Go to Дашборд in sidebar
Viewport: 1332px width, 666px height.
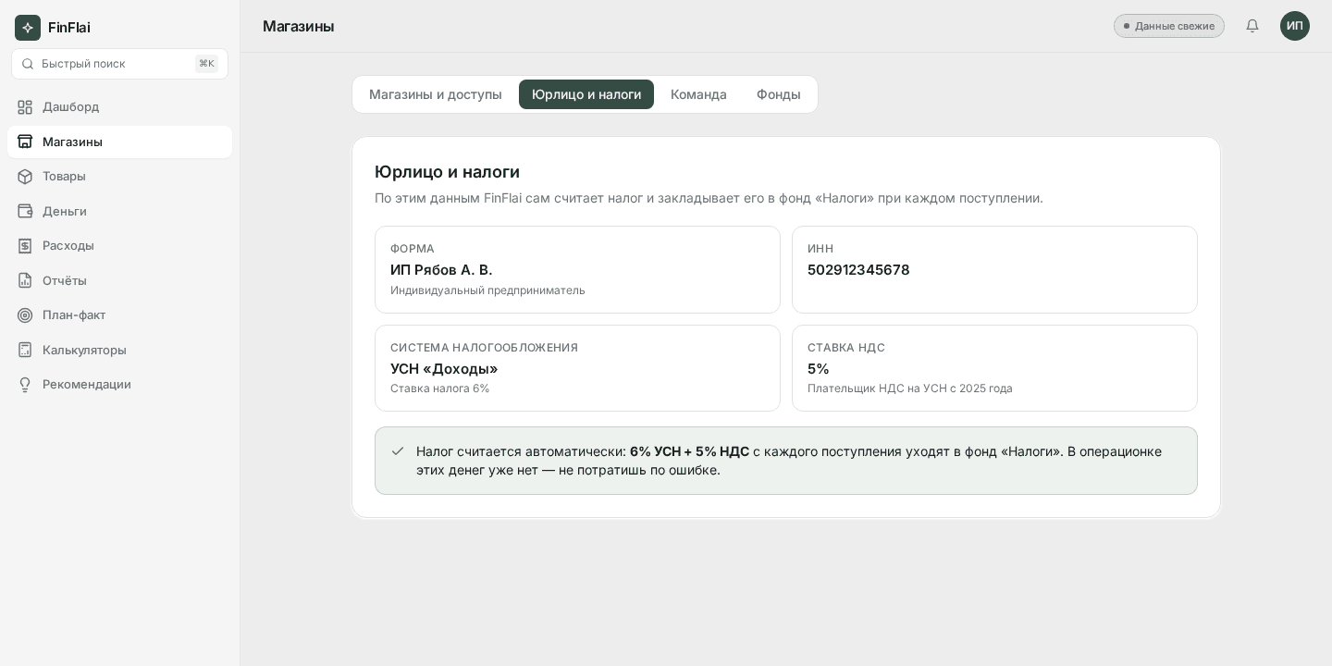coord(119,107)
